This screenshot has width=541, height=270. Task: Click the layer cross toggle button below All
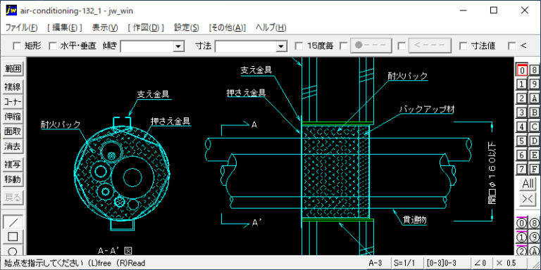(528, 200)
